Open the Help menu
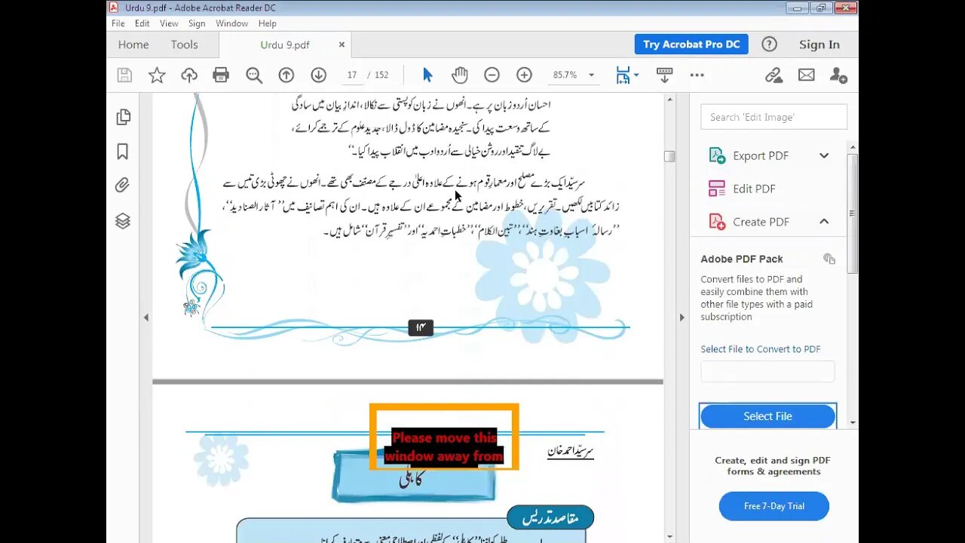This screenshot has width=965, height=543. click(x=267, y=23)
